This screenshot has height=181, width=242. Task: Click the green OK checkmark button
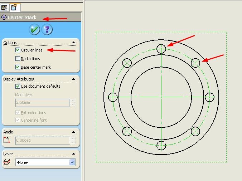click(34, 29)
